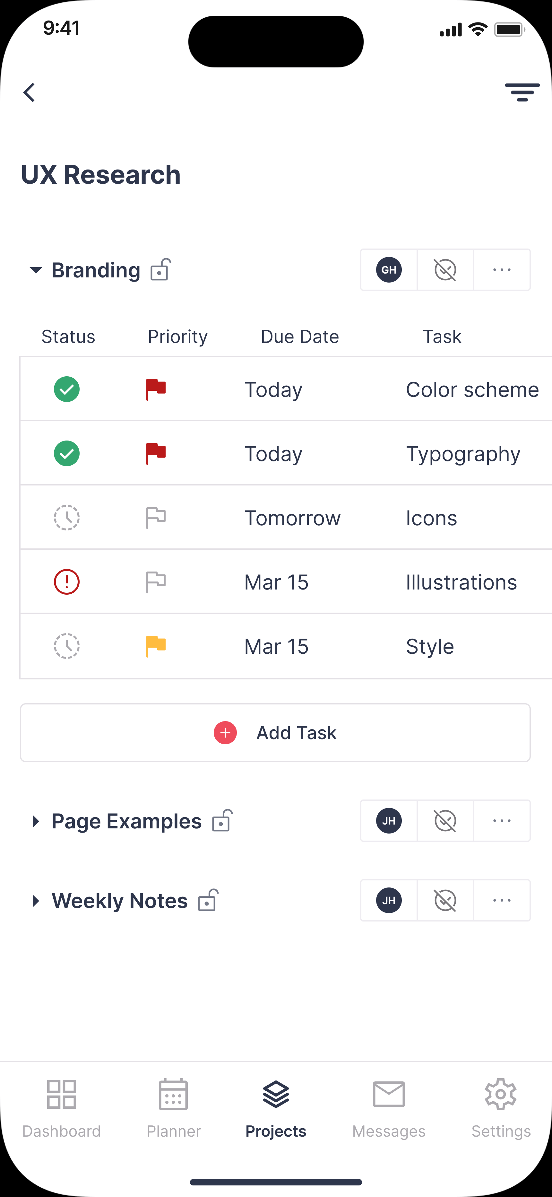Click the Branding unlock padlock icon
This screenshot has height=1197, width=552.
pos(161,269)
